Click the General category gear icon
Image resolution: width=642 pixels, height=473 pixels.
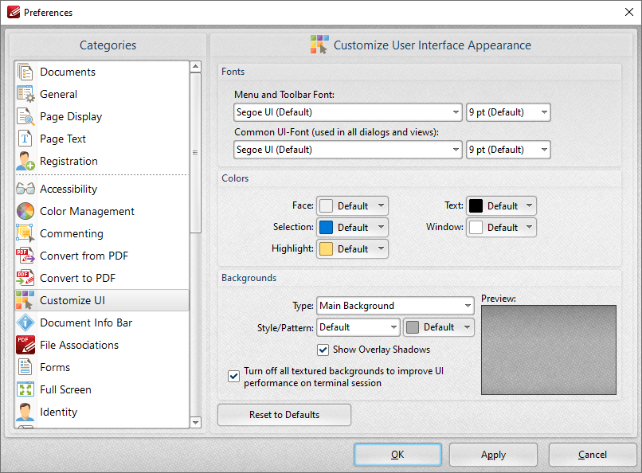pos(25,94)
